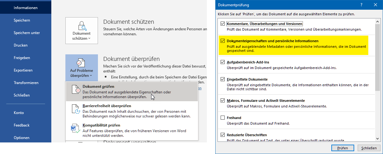Uncheck Kommentare, Überarbeitungen und Versionen
This screenshot has width=383, height=154.
coord(222,24)
